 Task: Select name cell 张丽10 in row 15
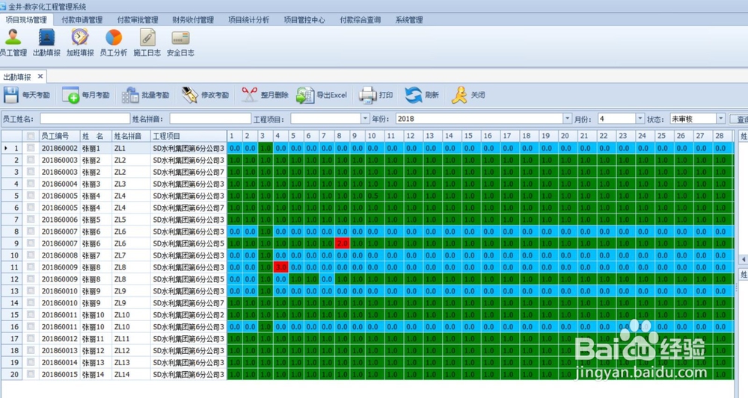96,314
